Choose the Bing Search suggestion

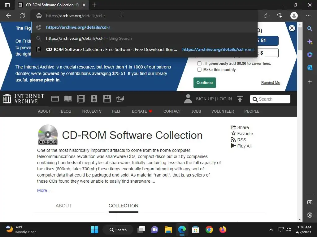click(144, 38)
